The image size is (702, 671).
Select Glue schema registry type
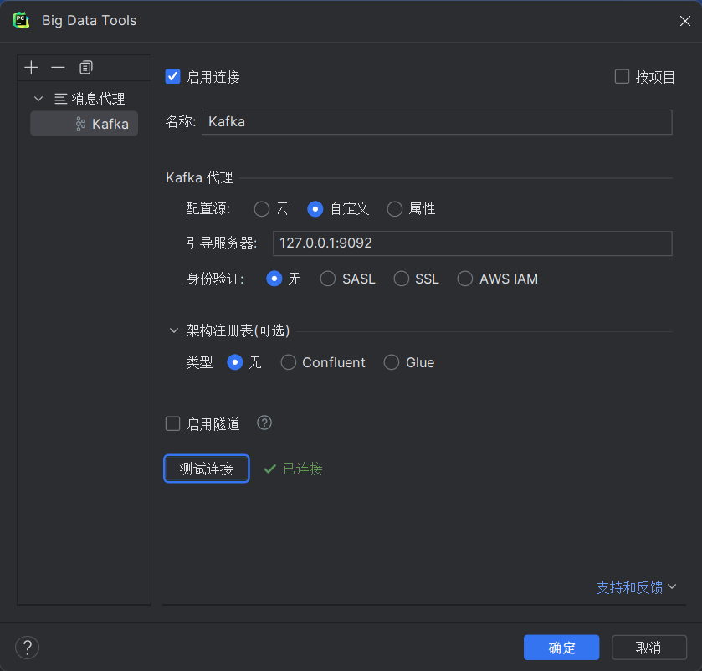tap(392, 362)
